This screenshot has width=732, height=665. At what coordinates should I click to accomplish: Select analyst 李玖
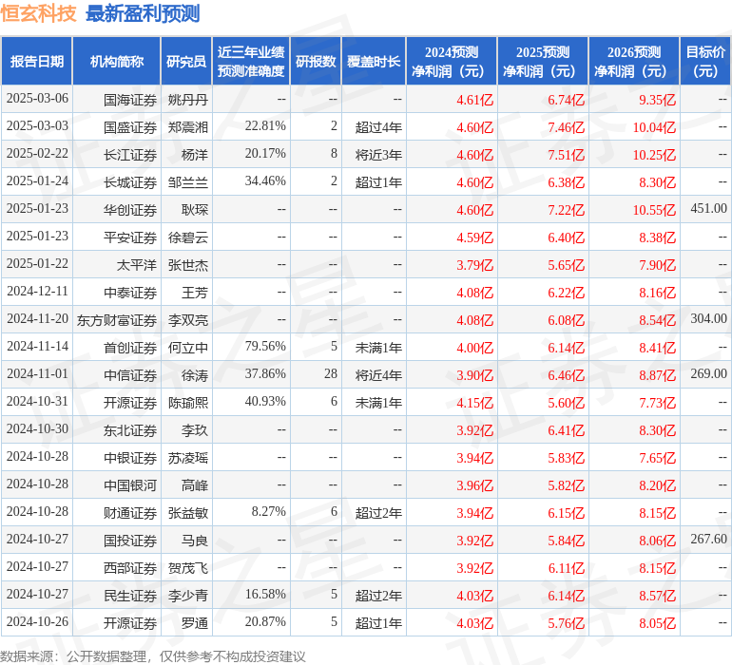(194, 430)
